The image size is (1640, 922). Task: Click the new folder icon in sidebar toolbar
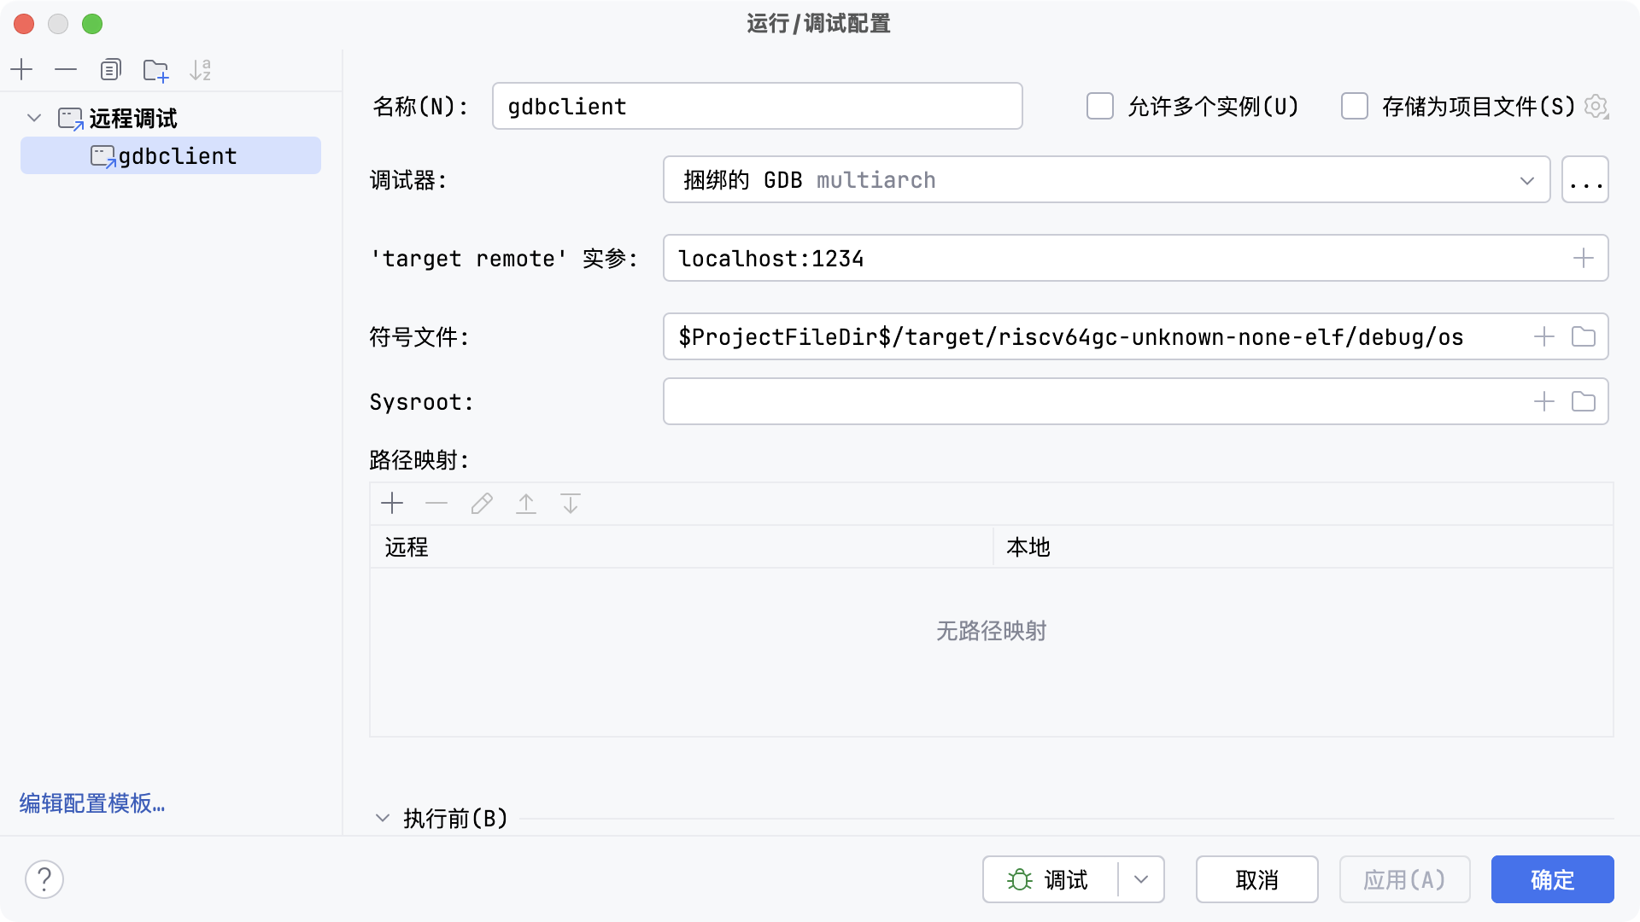click(x=155, y=70)
